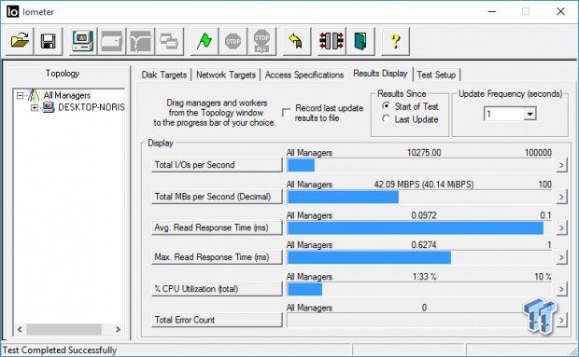The width and height of the screenshot is (579, 357).
Task: Enable Record last update results to file
Action: pyautogui.click(x=286, y=113)
